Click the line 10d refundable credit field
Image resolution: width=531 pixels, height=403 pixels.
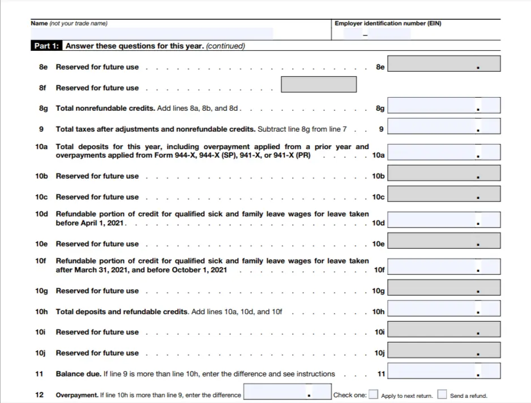point(444,220)
